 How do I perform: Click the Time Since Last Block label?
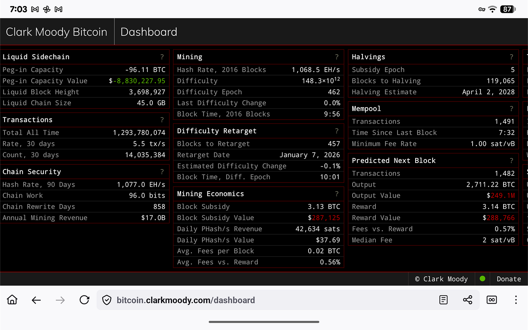394,133
